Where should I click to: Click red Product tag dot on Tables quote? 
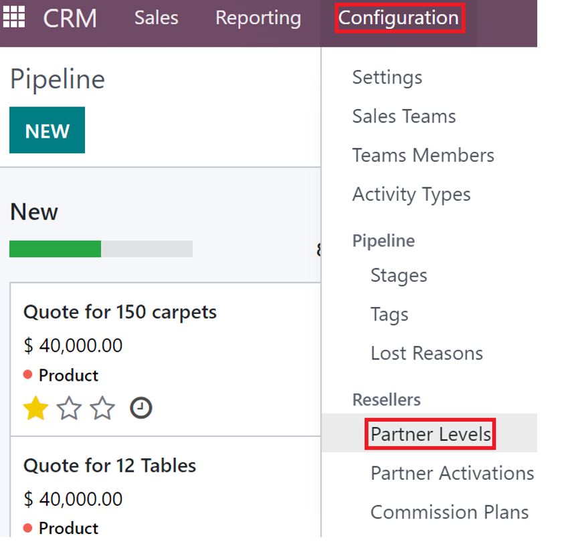point(27,527)
